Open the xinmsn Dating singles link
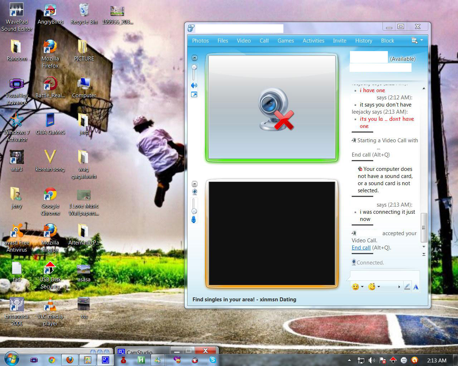The width and height of the screenshot is (458, 366). pos(244,300)
